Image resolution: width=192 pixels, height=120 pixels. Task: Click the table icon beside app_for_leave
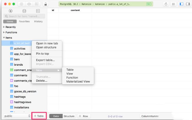coord(11,54)
